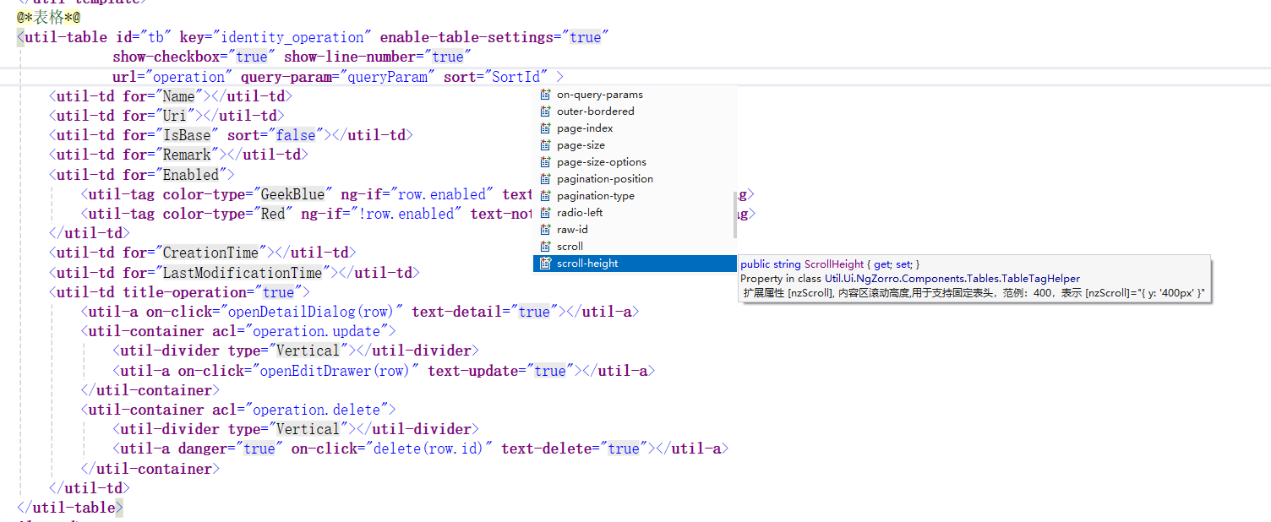The width and height of the screenshot is (1271, 522).
Task: Choose pagination-type from the suggestion list
Action: 595,196
